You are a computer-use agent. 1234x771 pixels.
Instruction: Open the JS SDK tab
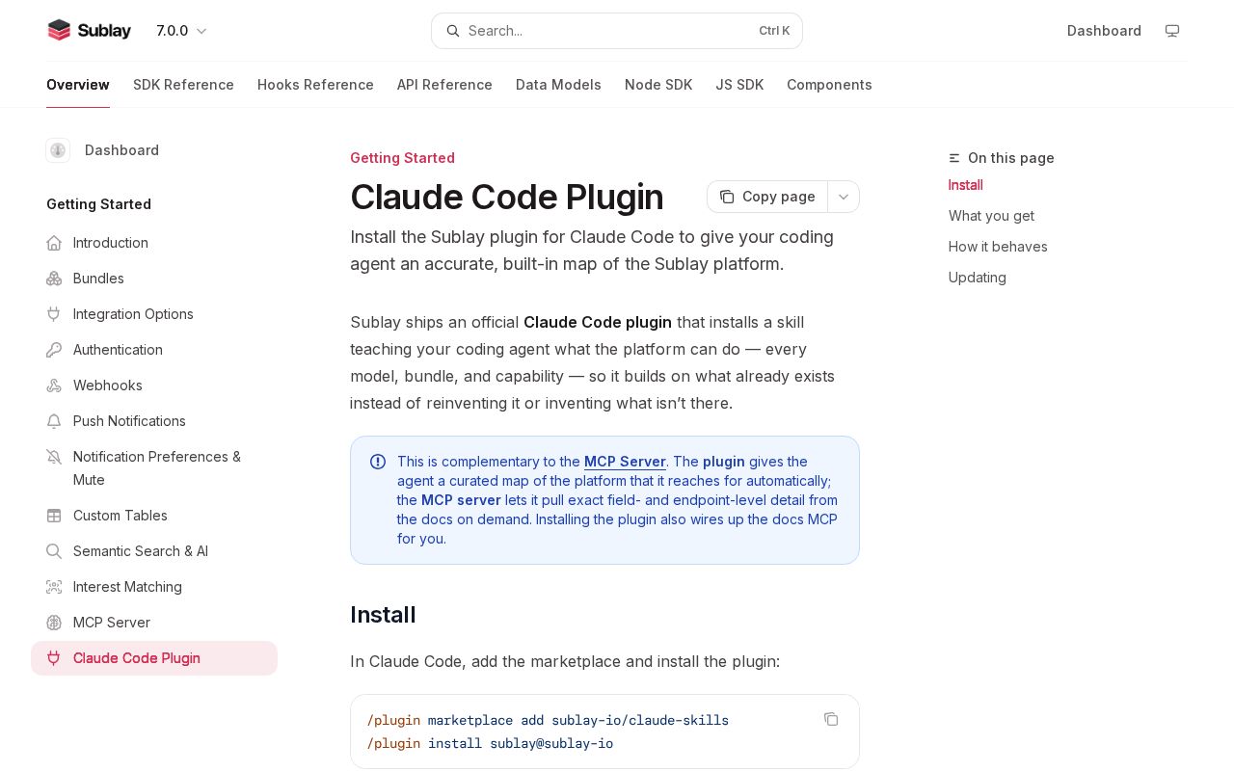pyautogui.click(x=739, y=85)
